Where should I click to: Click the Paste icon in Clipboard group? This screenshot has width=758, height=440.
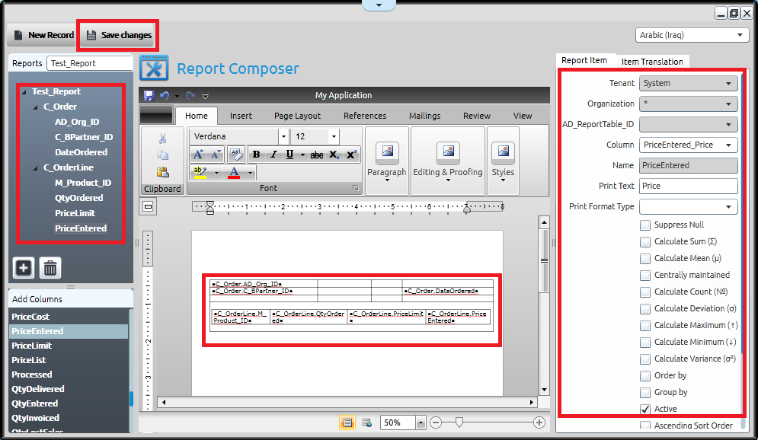pyautogui.click(x=164, y=171)
